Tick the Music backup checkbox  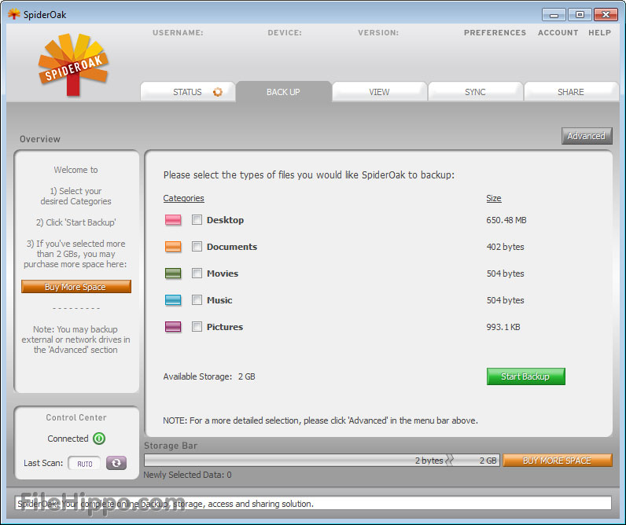coord(197,300)
